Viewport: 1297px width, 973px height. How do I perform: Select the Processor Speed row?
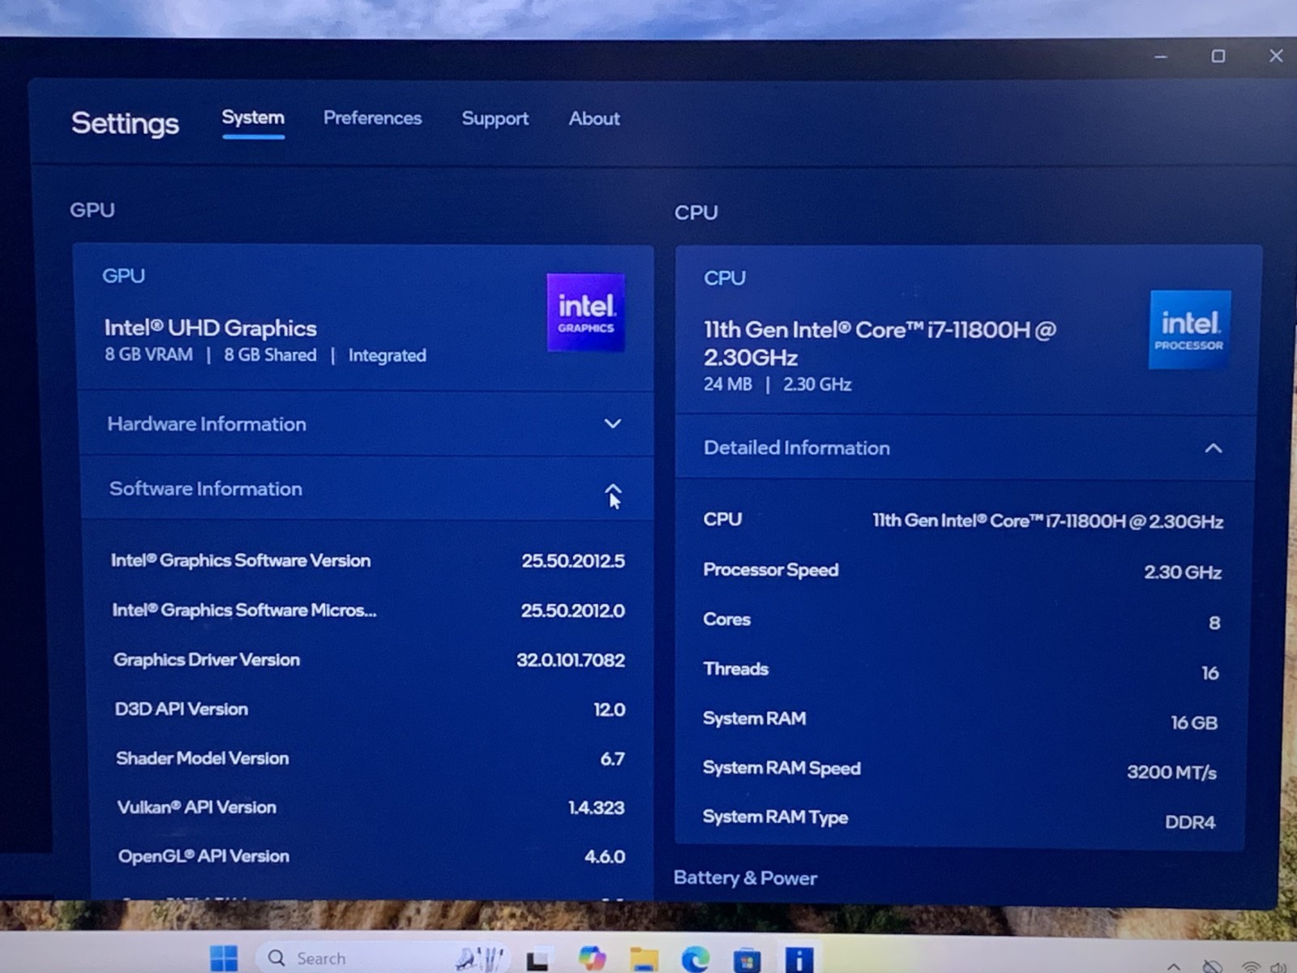coord(962,571)
